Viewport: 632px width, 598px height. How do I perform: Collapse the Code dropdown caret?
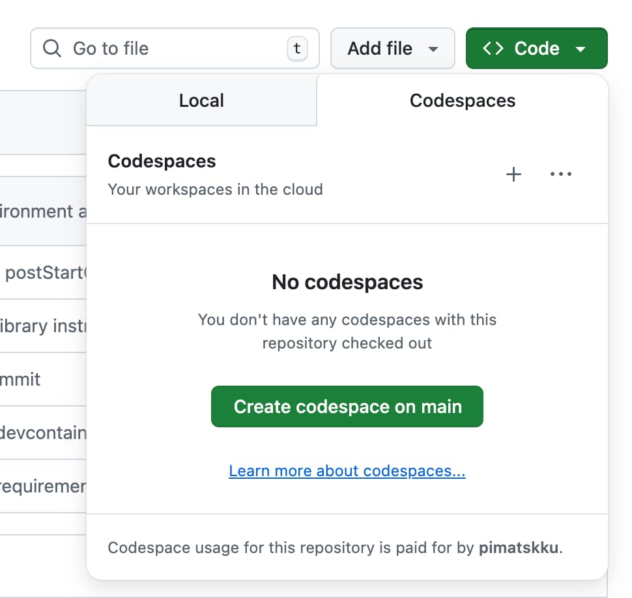[x=581, y=49]
